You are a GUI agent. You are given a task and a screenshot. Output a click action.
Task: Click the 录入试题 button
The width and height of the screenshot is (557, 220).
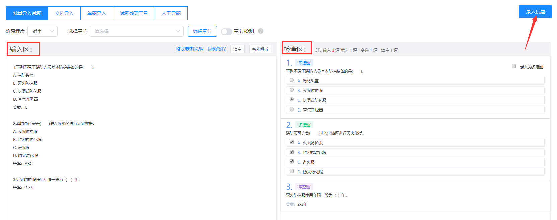click(535, 12)
